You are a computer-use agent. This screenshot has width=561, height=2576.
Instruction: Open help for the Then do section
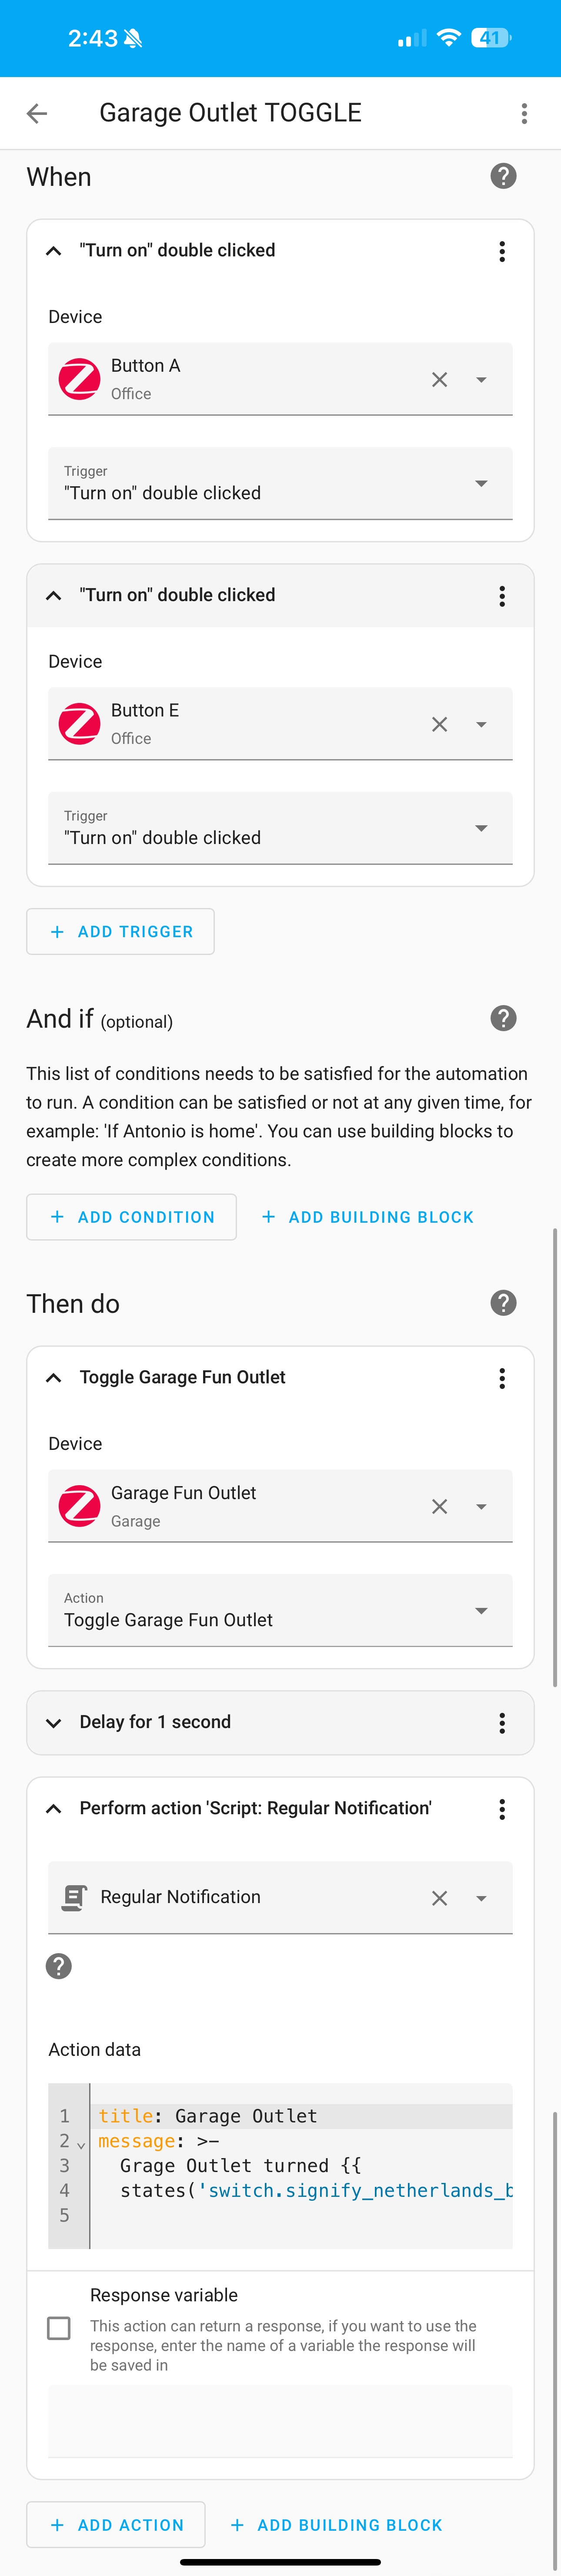click(x=503, y=1303)
